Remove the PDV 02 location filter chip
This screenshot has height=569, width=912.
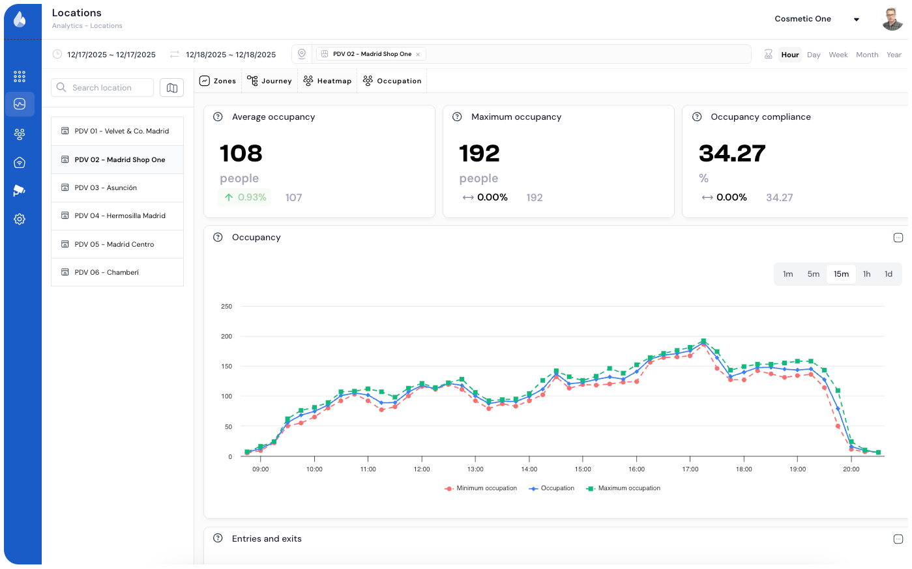418,55
